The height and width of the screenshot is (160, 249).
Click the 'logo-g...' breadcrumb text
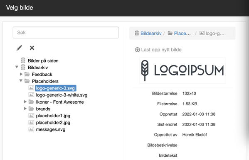click(215, 34)
